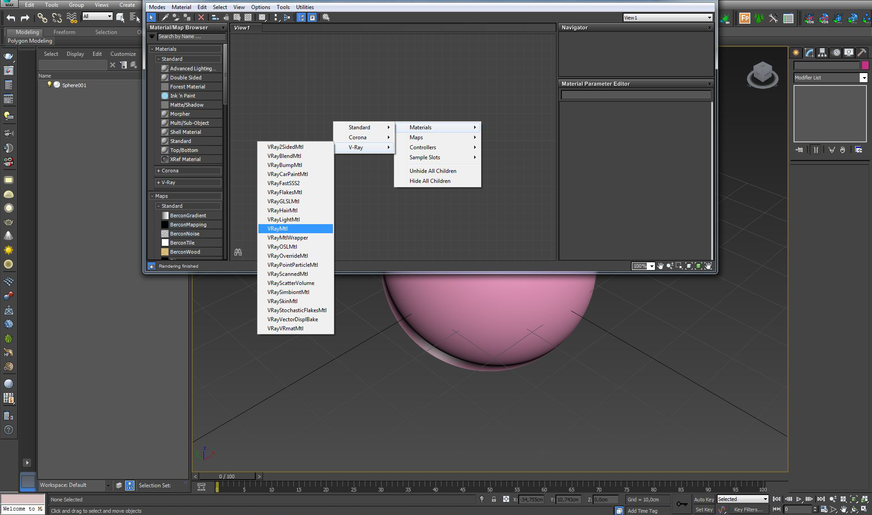Open the Corona submenu entry
This screenshot has height=515, width=872.
[x=364, y=137]
